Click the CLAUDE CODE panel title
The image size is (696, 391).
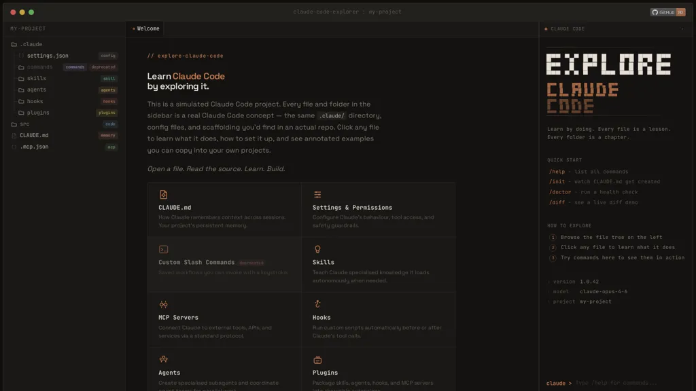pyautogui.click(x=568, y=29)
